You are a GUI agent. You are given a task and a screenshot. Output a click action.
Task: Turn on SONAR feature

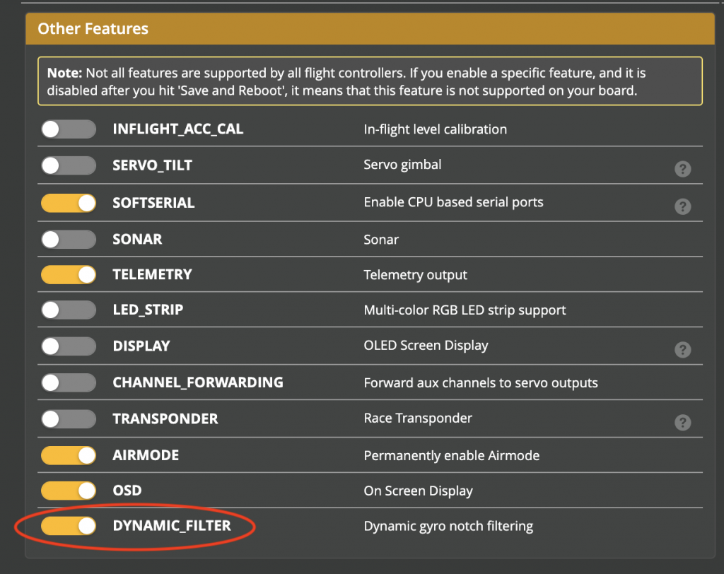point(69,240)
